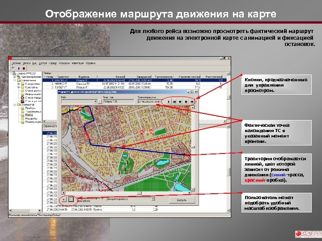Click the driver field showing Петров П.П.

tap(119, 102)
